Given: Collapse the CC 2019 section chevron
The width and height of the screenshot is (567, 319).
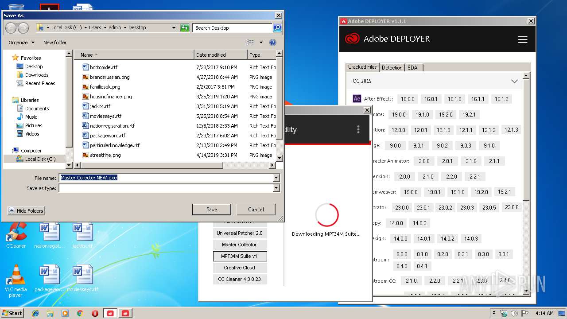Looking at the screenshot, I should [514, 81].
